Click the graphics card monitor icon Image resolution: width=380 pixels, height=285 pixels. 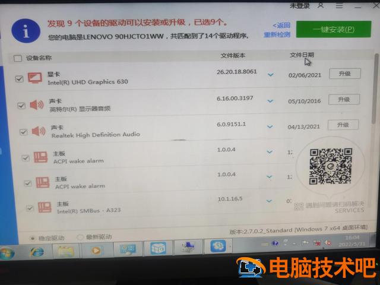click(35, 78)
